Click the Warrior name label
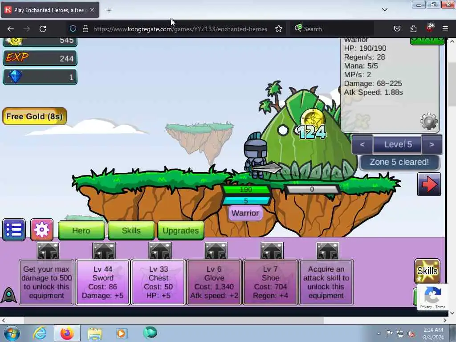The height and width of the screenshot is (342, 456). [245, 213]
